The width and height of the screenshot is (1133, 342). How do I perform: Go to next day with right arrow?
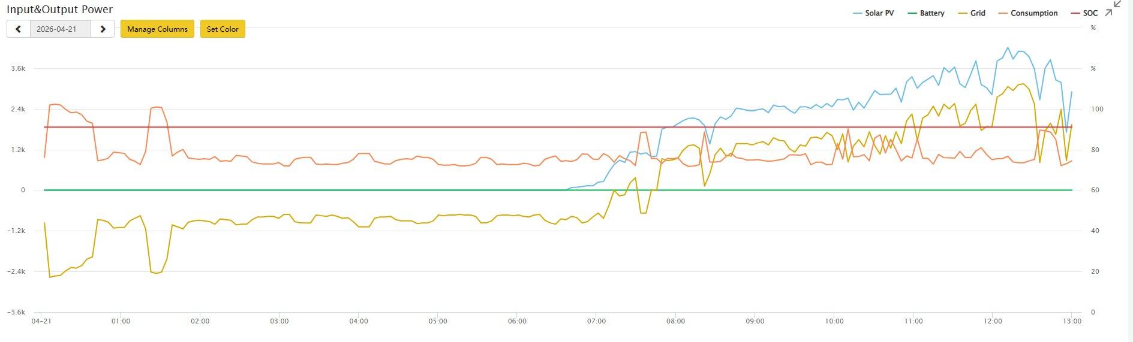tap(103, 29)
